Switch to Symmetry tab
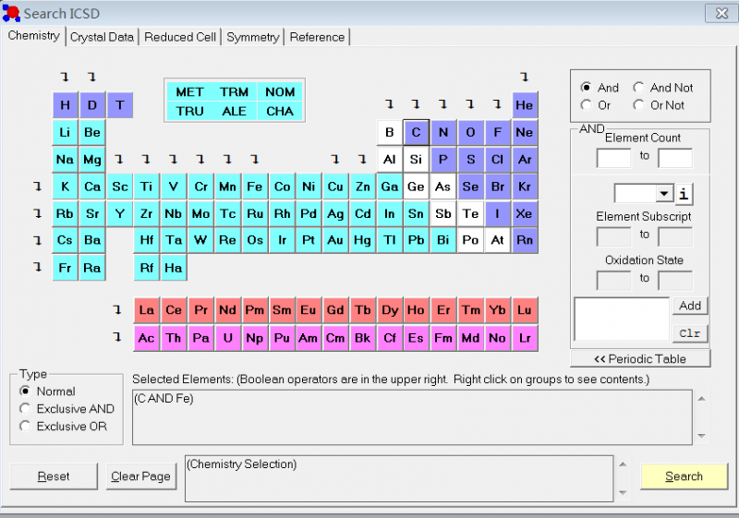Screen dimensions: 739x518 click(253, 37)
